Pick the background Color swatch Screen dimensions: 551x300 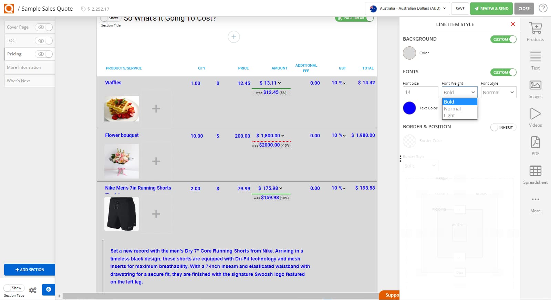(x=409, y=53)
